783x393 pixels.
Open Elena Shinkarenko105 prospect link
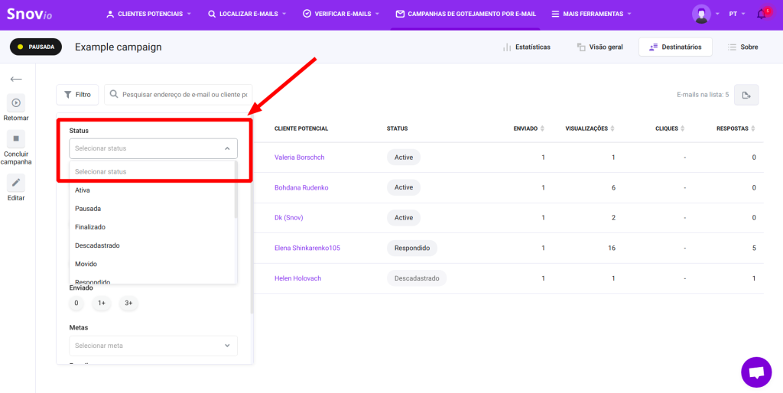point(307,248)
